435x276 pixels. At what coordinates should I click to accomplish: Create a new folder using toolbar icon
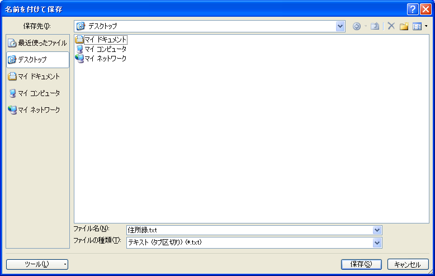404,26
